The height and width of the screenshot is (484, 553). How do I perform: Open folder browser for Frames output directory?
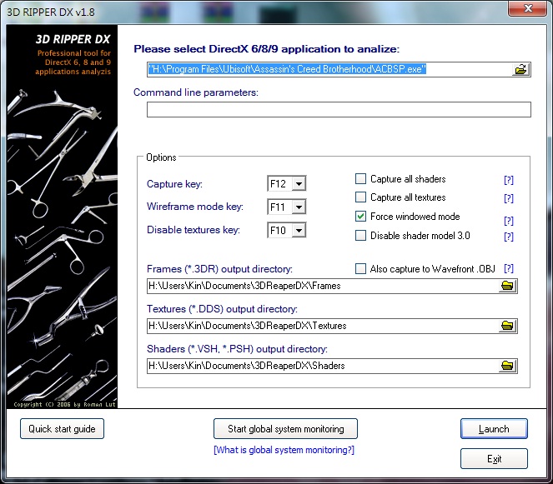507,286
